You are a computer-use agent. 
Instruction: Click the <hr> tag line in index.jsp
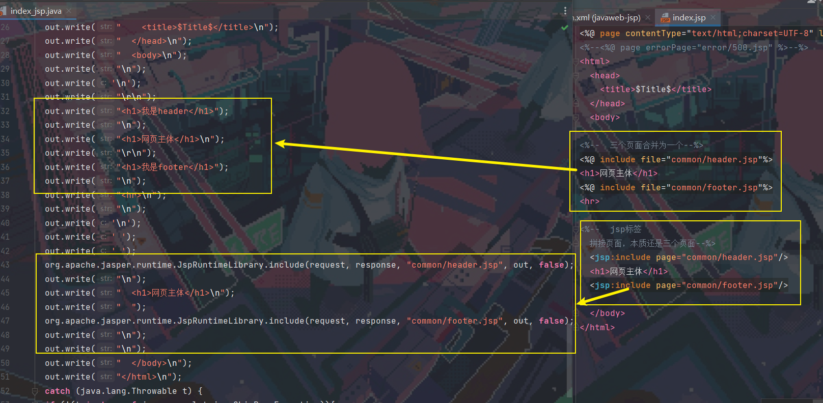click(590, 201)
